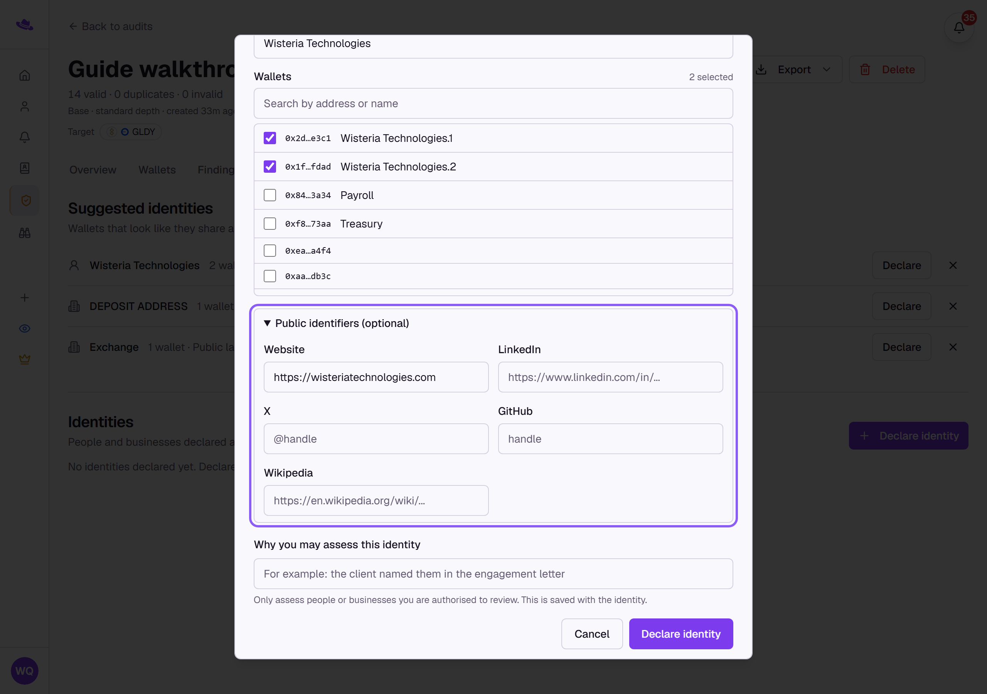
Task: Open the crown icon in sidebar
Action: 25,359
